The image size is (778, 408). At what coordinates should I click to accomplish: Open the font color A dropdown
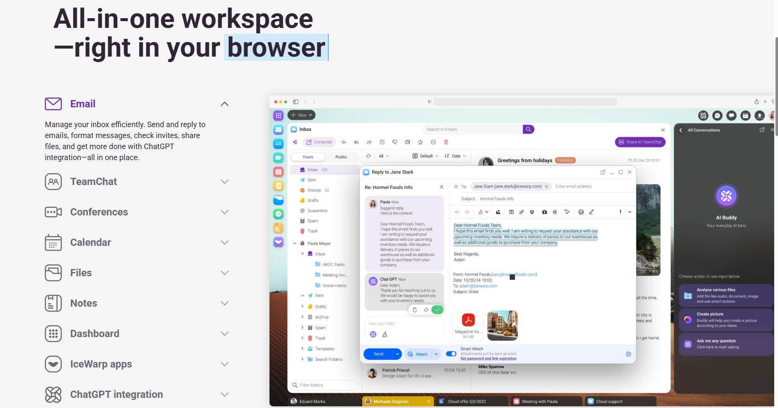[483, 212]
